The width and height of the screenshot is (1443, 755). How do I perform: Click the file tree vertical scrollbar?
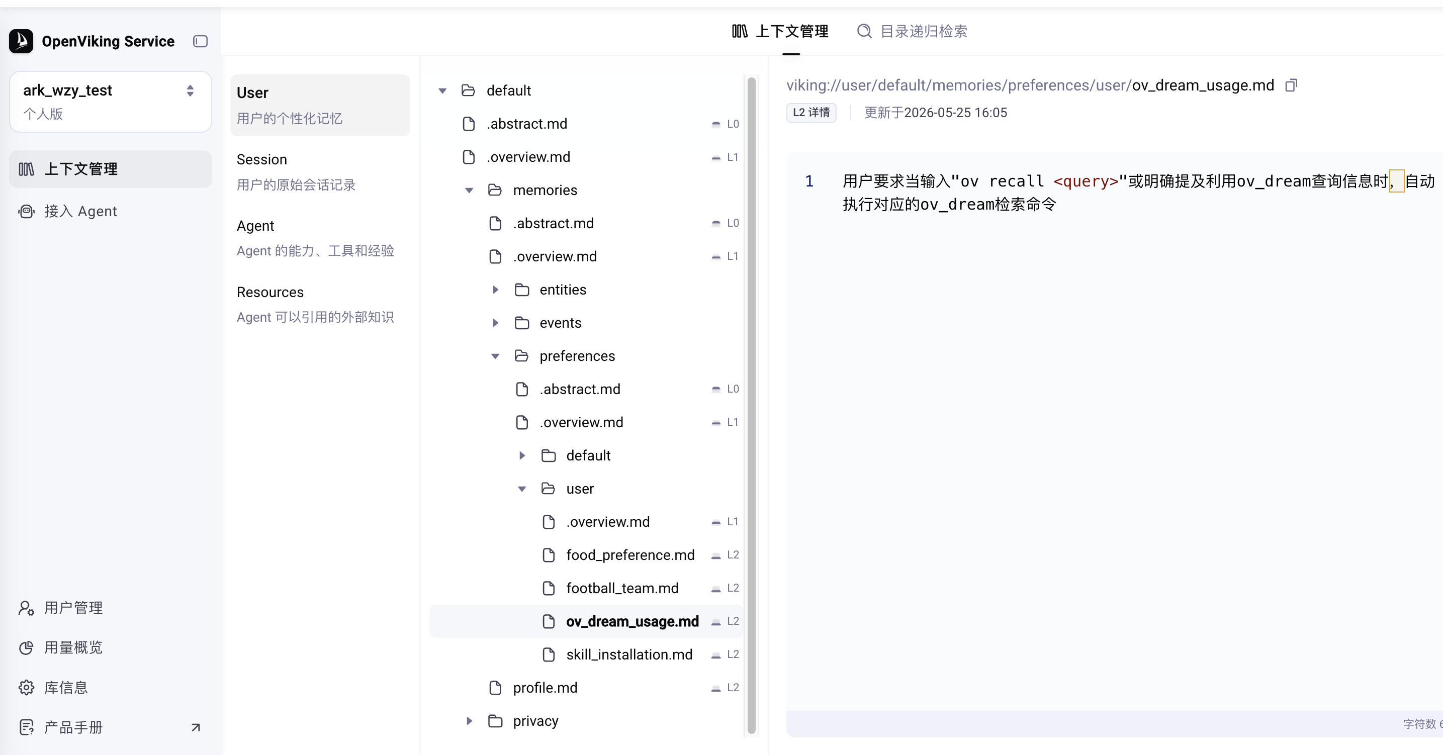click(x=751, y=405)
